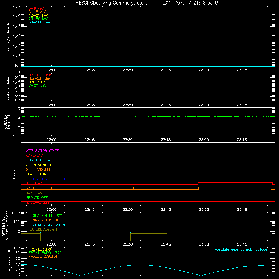Select the FRONT_RATIO_1225 legend label

tap(45, 253)
